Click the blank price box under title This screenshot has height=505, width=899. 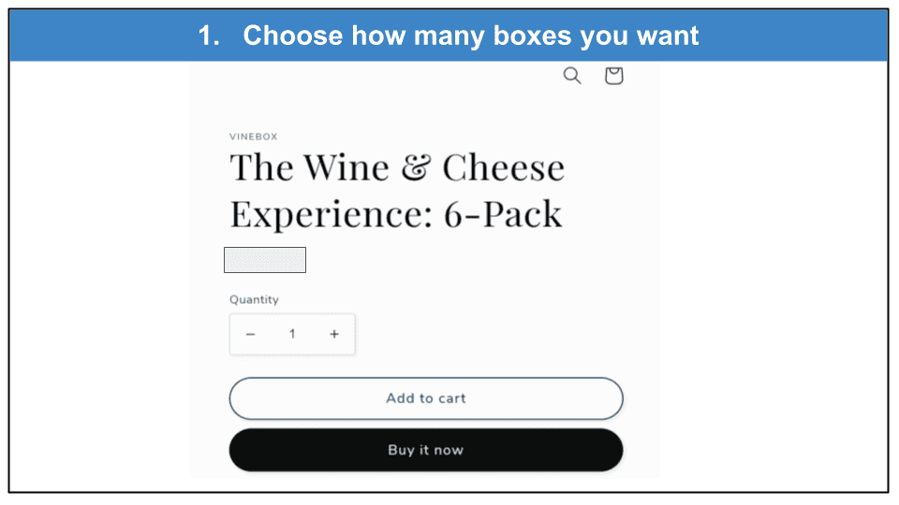(x=265, y=260)
